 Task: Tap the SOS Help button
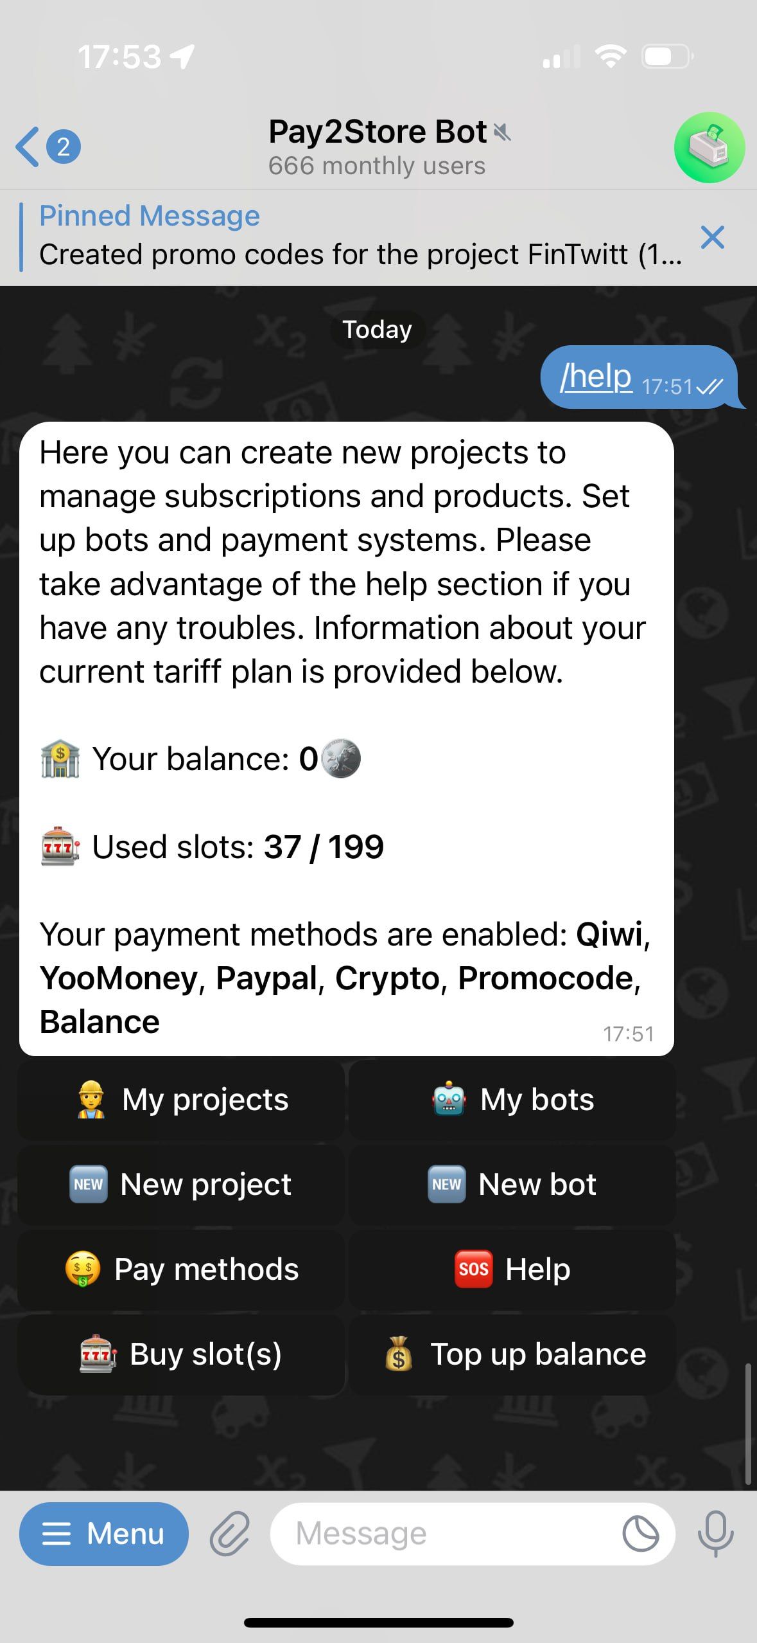click(512, 1270)
